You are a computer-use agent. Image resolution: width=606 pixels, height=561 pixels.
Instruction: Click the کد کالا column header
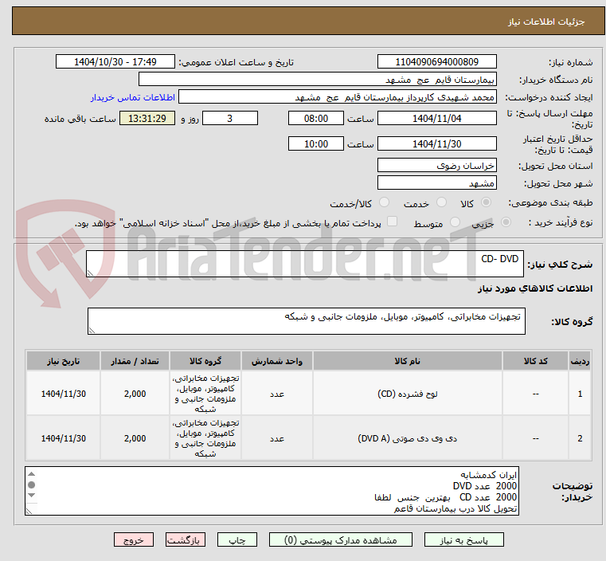click(535, 361)
